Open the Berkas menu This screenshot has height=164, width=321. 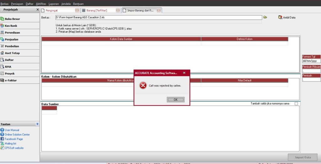[4, 4]
